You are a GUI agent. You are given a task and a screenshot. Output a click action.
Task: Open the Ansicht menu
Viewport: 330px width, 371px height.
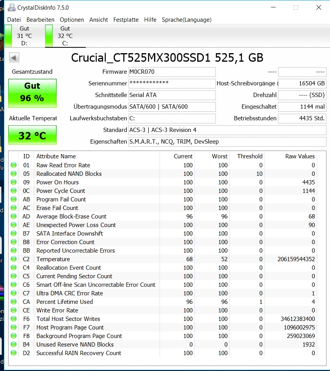click(x=99, y=20)
